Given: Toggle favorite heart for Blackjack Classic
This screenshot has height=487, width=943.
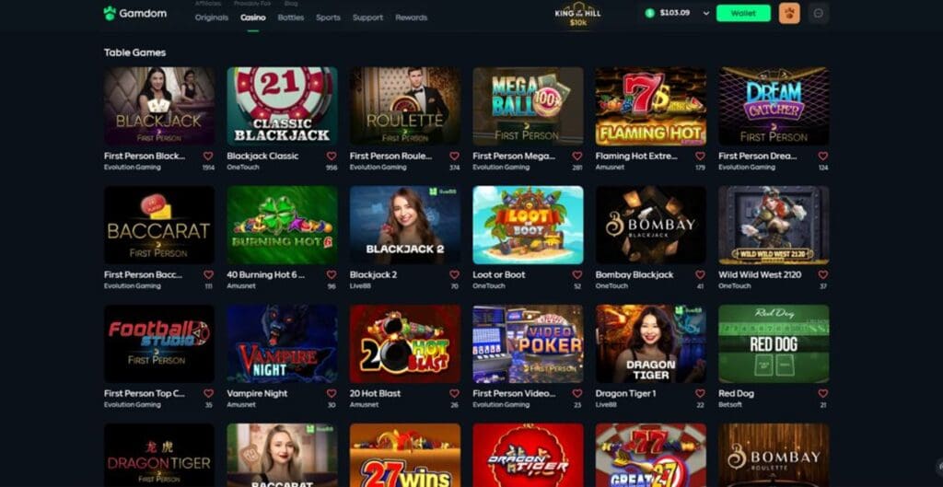Looking at the screenshot, I should (332, 156).
